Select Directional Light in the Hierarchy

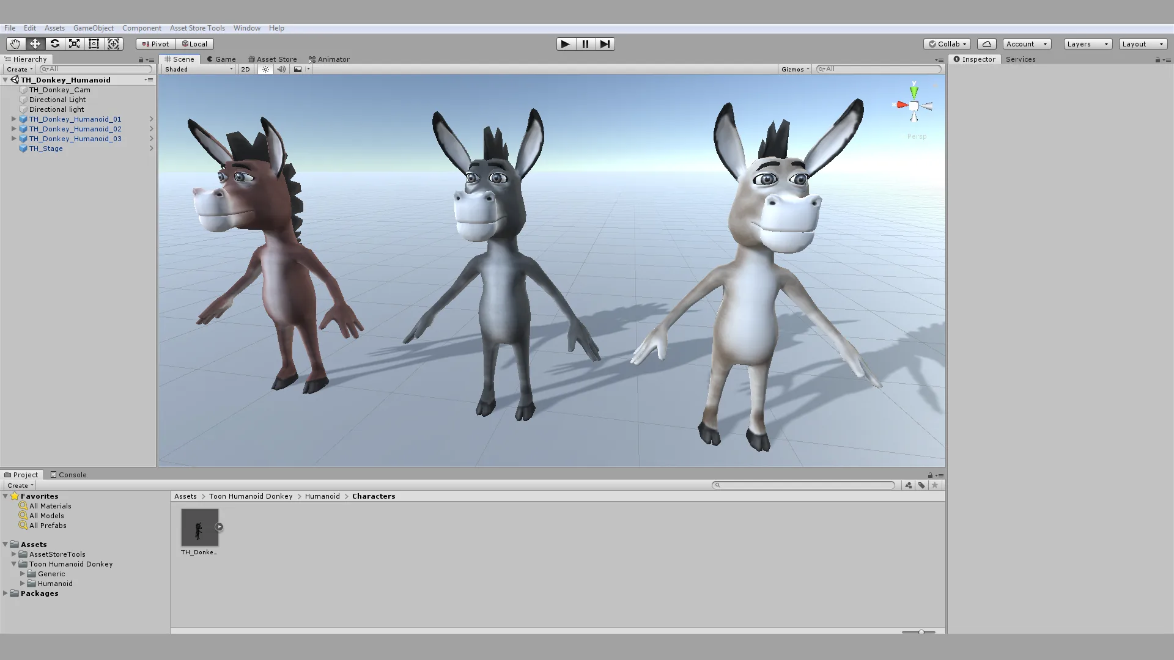click(57, 100)
